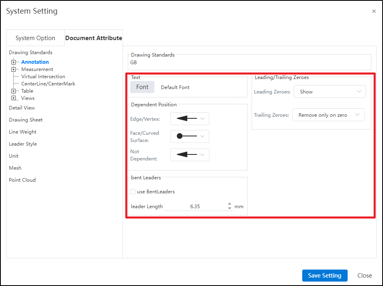The width and height of the screenshot is (383, 286).
Task: Click the Save Setting button
Action: click(324, 276)
